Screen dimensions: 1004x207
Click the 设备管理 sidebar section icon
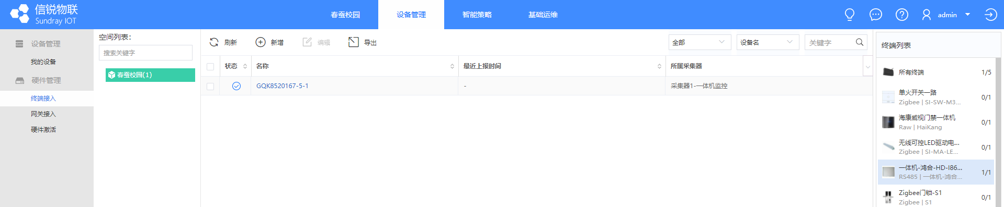pyautogui.click(x=19, y=44)
